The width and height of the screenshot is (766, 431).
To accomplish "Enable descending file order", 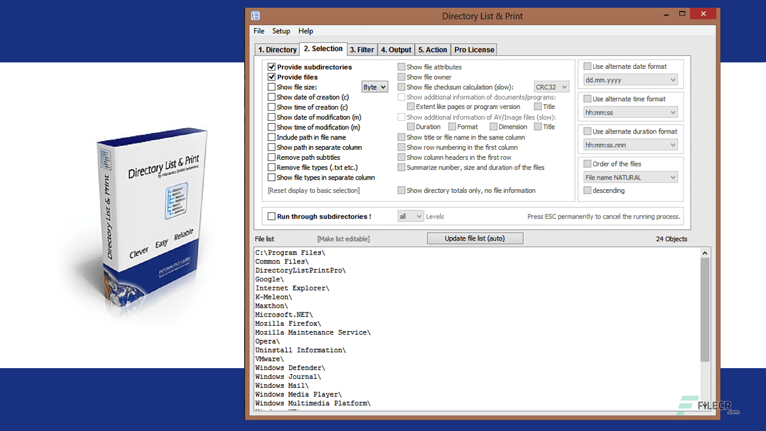I will click(x=587, y=190).
